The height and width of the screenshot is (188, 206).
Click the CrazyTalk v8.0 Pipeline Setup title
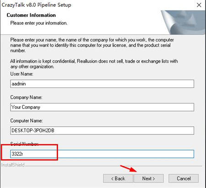pos(36,5)
